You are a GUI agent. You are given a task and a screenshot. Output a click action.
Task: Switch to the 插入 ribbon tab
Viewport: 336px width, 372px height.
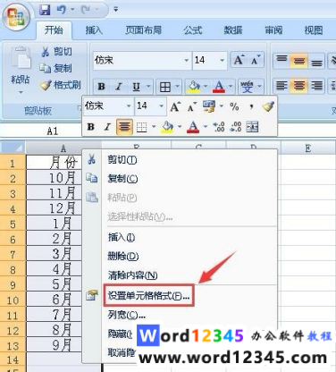click(x=94, y=30)
